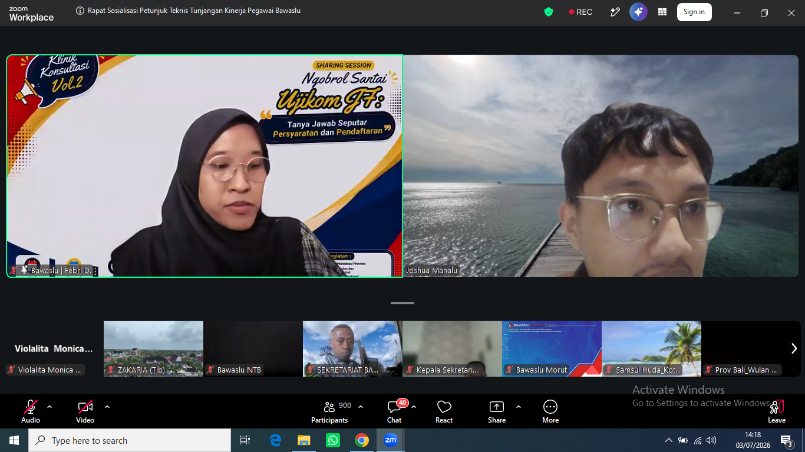
Task: Click Joshua Manalu name label
Action: pyautogui.click(x=432, y=271)
